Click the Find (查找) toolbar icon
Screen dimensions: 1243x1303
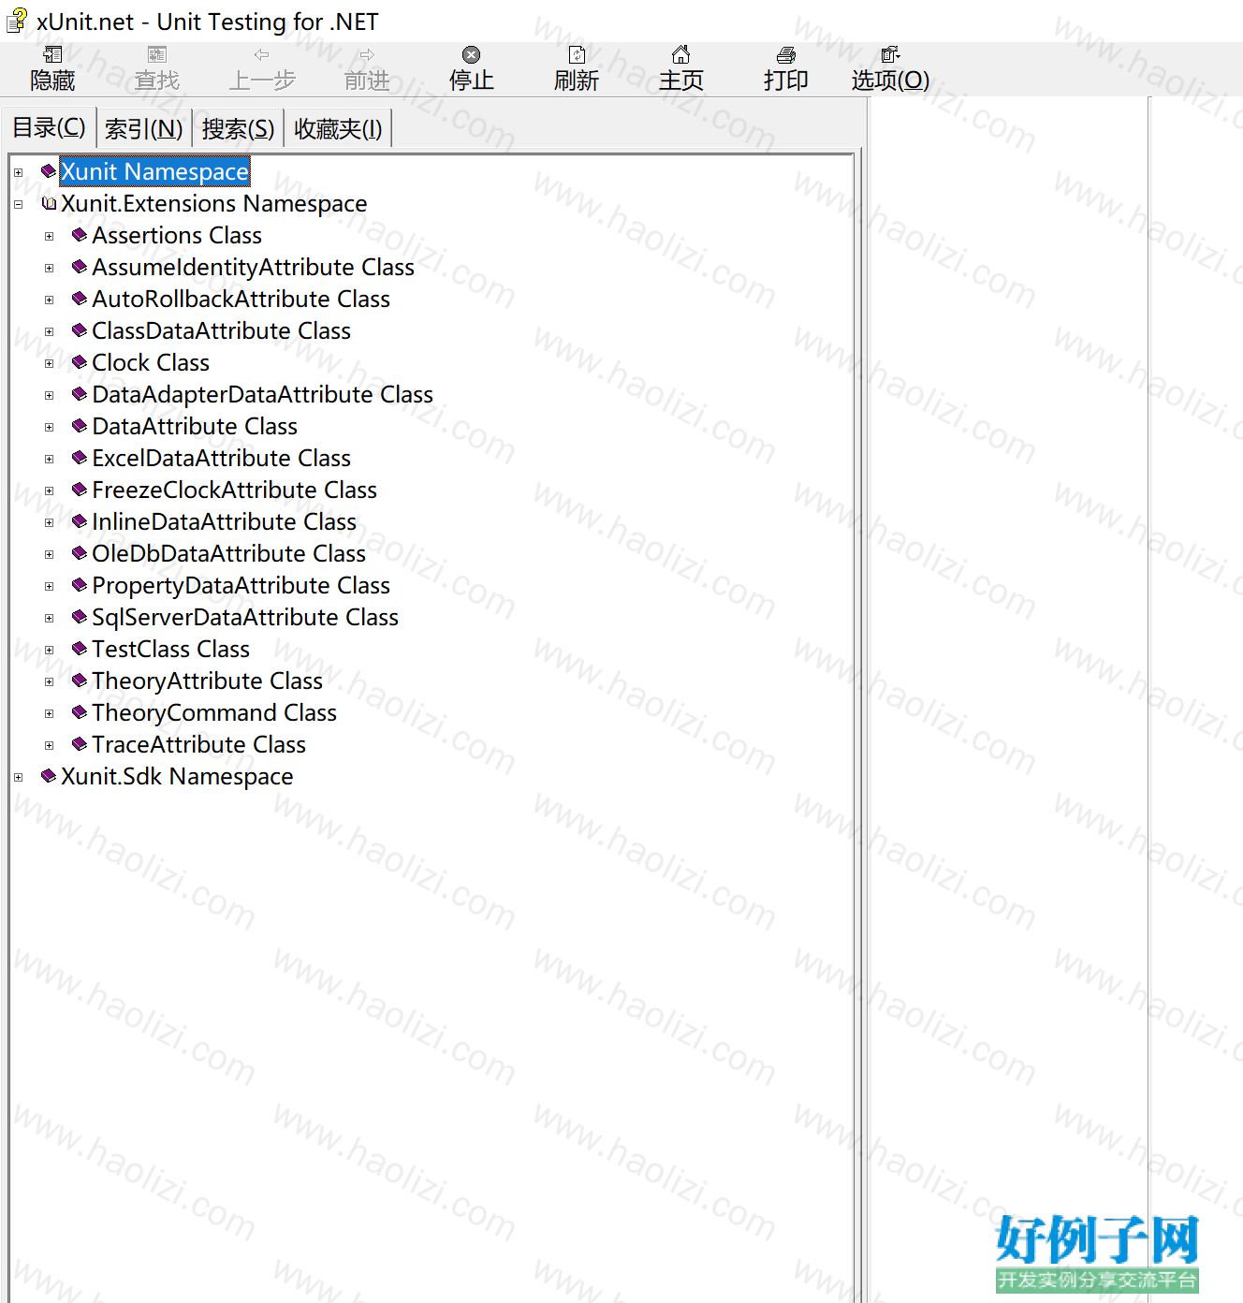coord(157,55)
